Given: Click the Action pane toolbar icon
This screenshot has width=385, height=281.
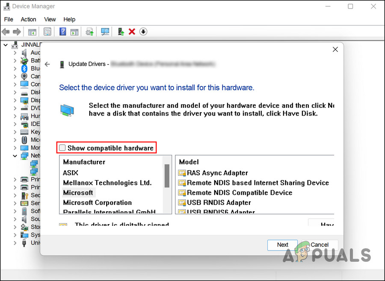Looking at the screenshot, I should tap(74, 32).
